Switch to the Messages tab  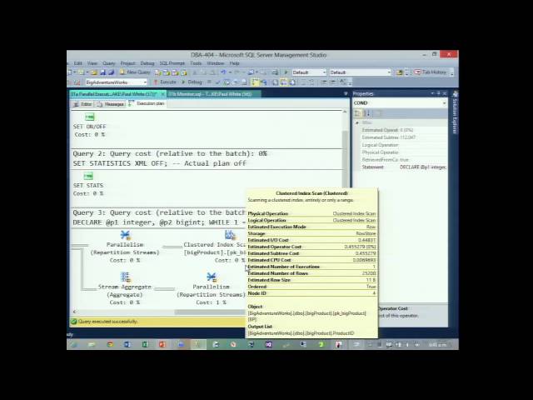110,104
